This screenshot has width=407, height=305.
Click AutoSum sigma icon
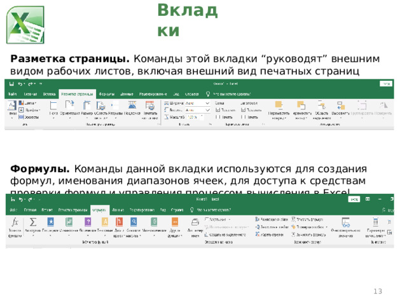click(x=33, y=222)
